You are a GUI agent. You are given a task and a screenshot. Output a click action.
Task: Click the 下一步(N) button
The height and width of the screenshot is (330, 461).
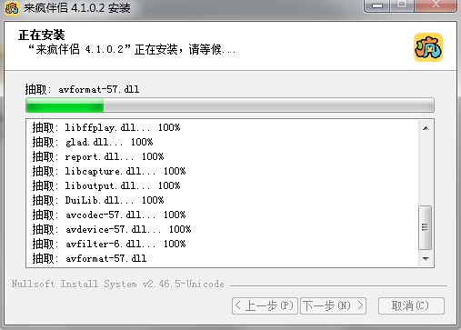[333, 305]
